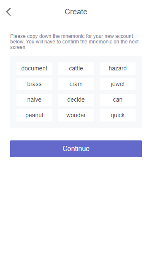Choose the jewel word chip
Screen dimensions: 152x253
pos(118,84)
